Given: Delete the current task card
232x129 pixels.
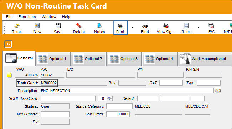Looking at the screenshot, I should (x=79, y=28).
